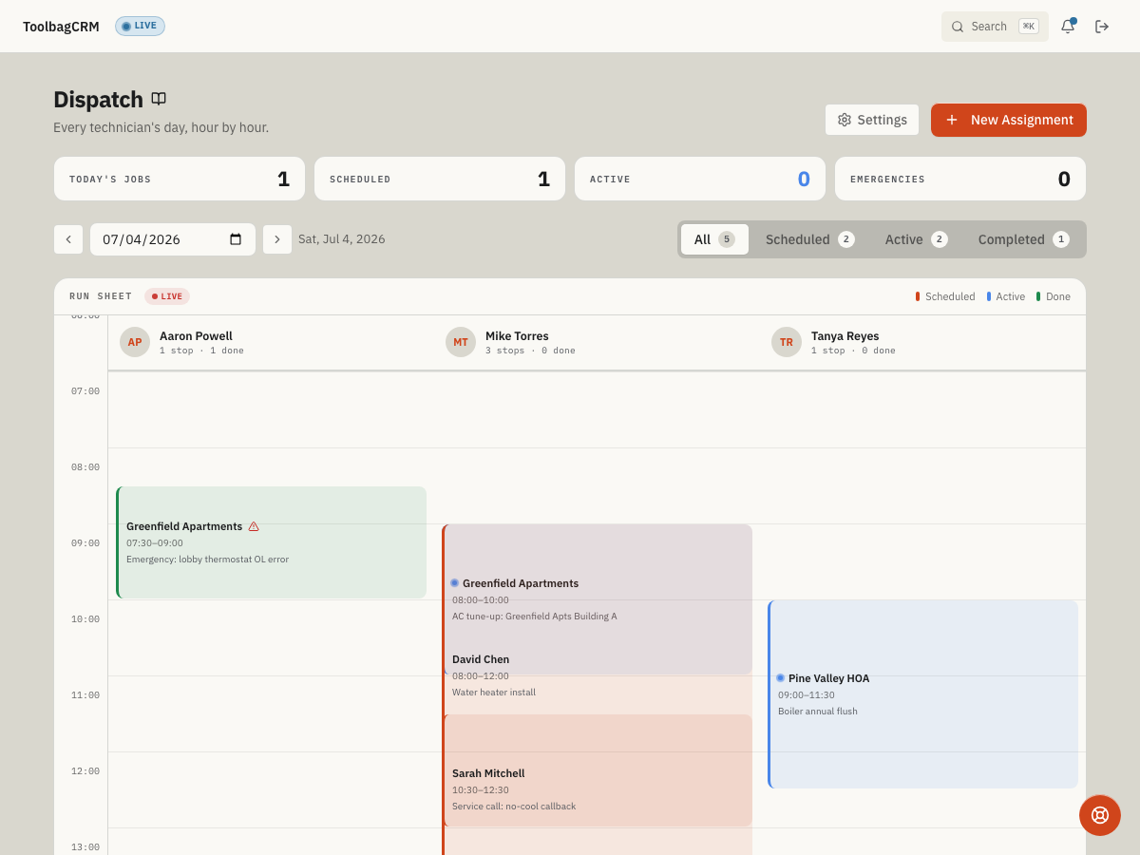Open the calendar picker icon in date field
1140x855 pixels.
[x=236, y=239]
